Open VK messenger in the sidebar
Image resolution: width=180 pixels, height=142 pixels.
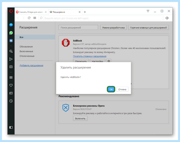tap(11, 41)
